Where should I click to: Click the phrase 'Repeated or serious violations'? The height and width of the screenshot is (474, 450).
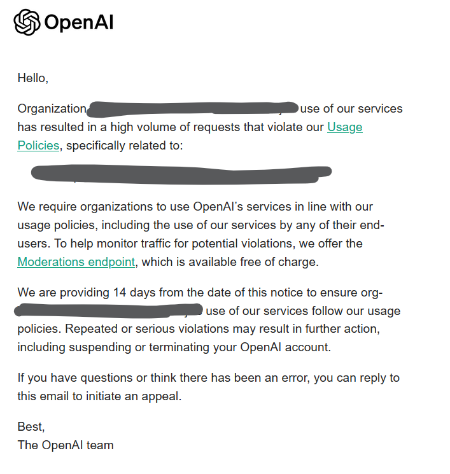point(147,329)
